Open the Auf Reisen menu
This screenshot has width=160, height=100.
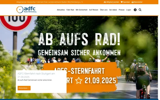tap(94, 10)
